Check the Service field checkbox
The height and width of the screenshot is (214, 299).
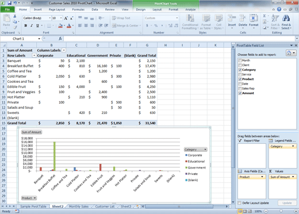coord(240,74)
